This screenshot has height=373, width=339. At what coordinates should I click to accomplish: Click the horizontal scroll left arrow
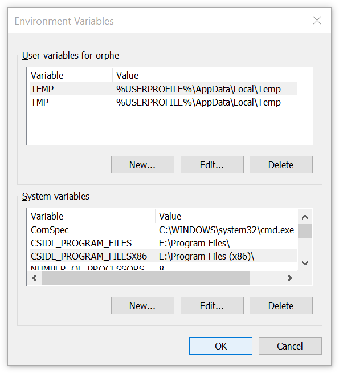point(35,278)
